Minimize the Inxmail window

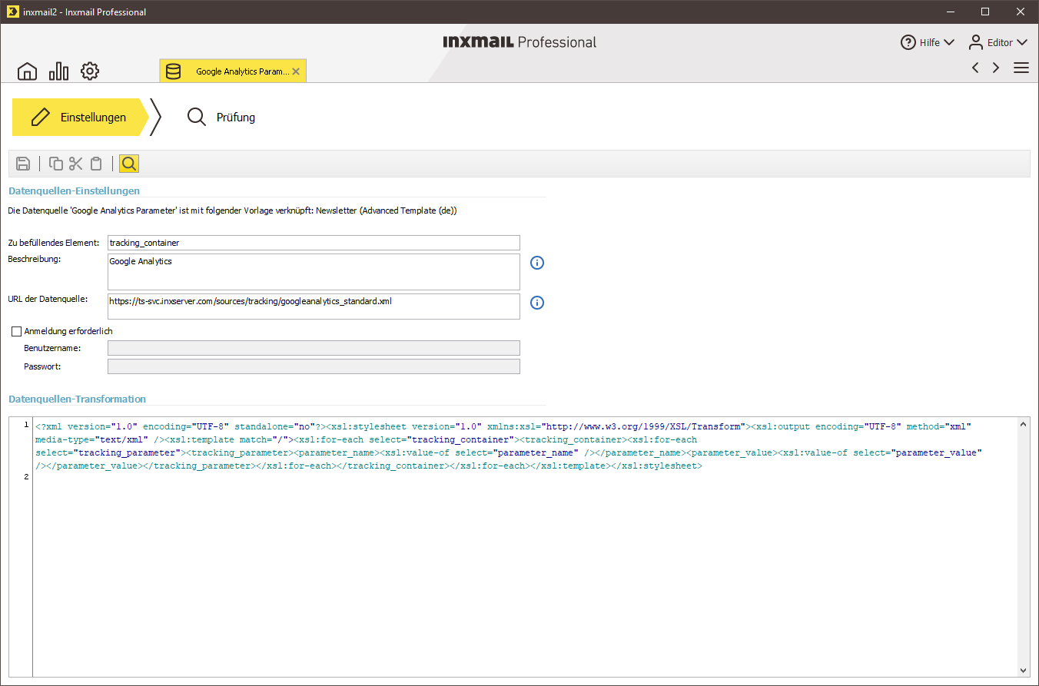[x=951, y=12]
